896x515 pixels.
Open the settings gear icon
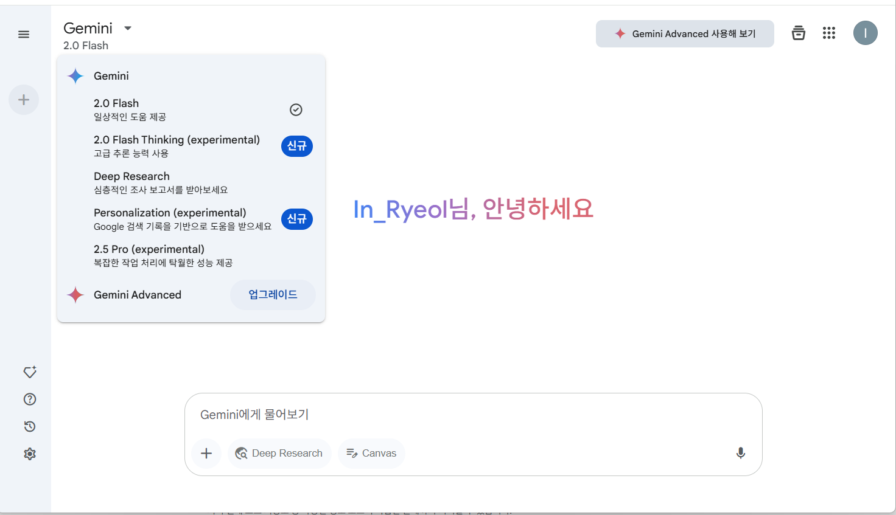click(30, 454)
